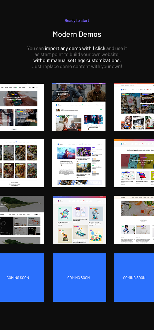Screen dimensions: 154x330
Task: Click the 'Modern Demos' heading
Action: coord(77,34)
